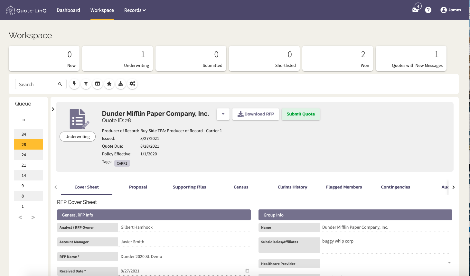
Task: Switch to the Claims History tab
Action: [x=292, y=187]
